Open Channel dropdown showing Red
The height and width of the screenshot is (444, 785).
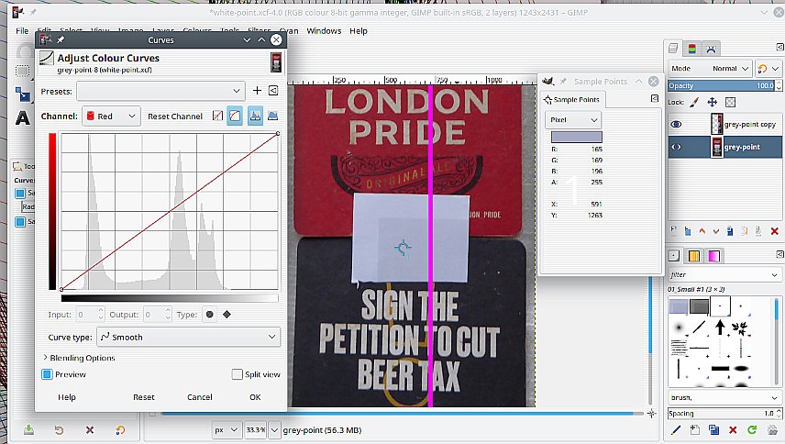click(x=111, y=117)
